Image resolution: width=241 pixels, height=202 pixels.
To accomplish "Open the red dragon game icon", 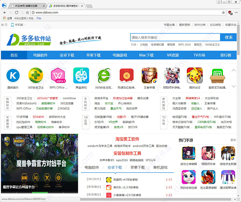I will pos(208,177).
